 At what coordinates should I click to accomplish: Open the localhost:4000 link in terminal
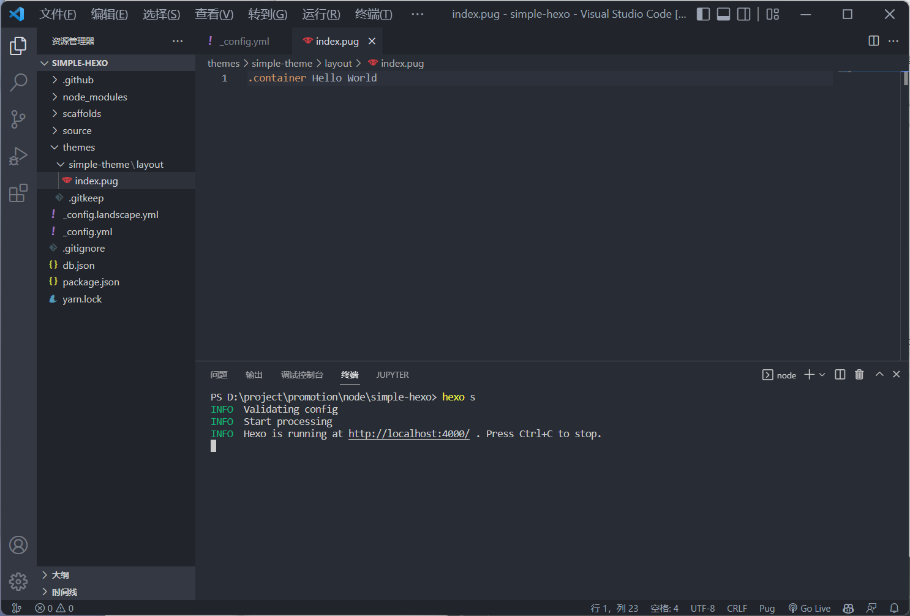(x=408, y=434)
